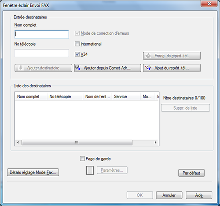The width and height of the screenshot is (220, 206).
Task: Cancel the dialog with Annuler
Action: (x=169, y=195)
